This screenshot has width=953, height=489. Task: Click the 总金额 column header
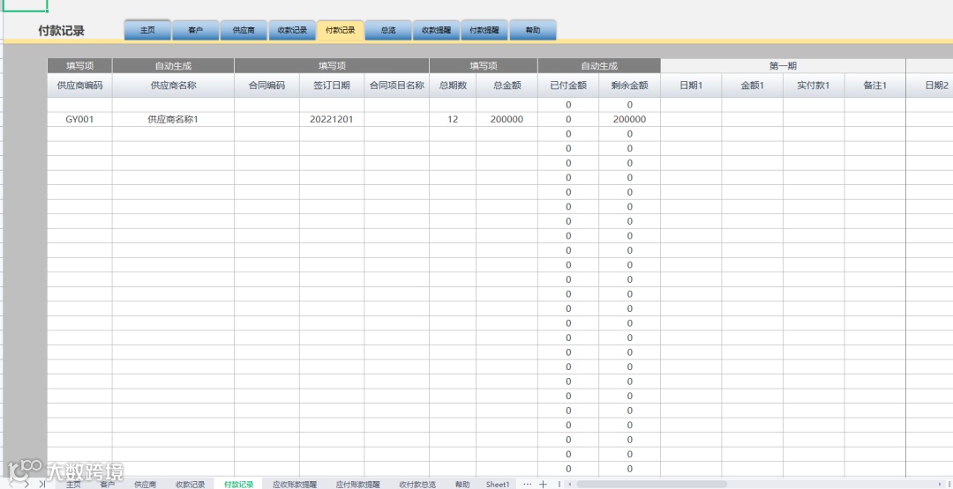[x=507, y=85]
